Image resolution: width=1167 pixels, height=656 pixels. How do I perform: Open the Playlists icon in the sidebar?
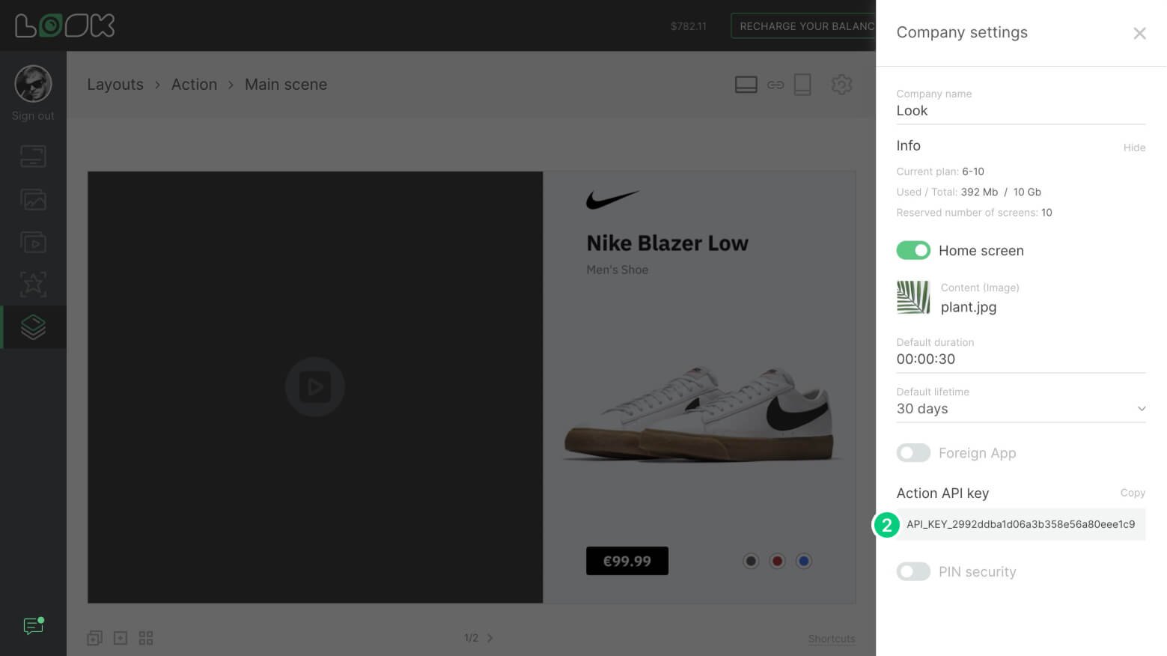click(33, 243)
